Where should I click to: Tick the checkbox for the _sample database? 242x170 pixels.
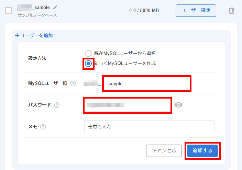coord(9,11)
